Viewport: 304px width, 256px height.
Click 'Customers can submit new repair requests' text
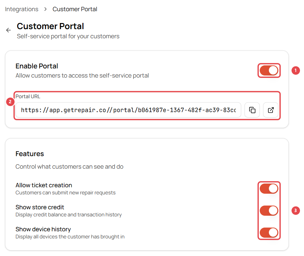tap(66, 193)
